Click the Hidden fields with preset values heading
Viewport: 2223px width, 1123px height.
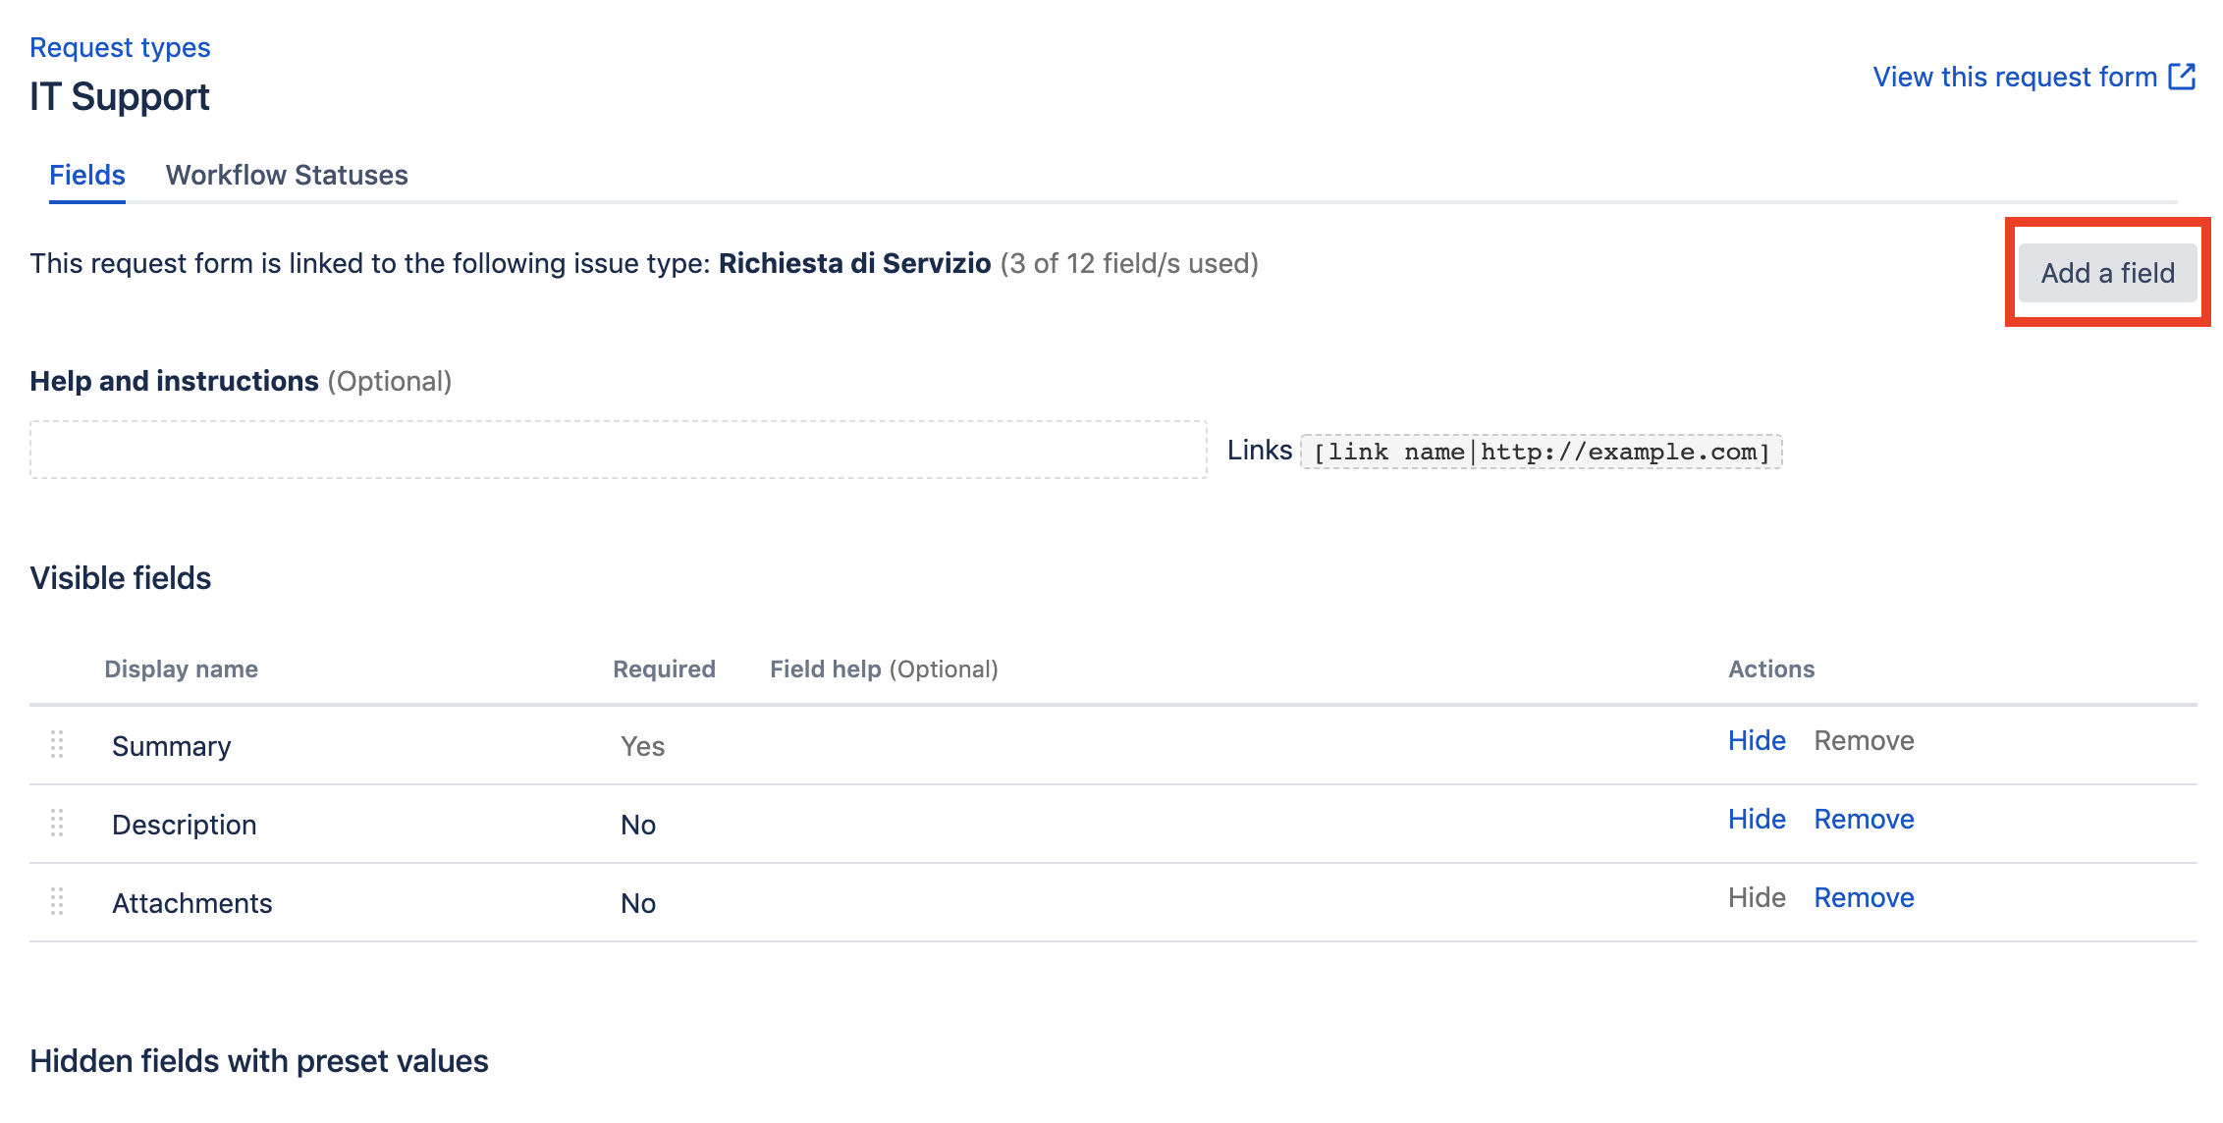(259, 1061)
